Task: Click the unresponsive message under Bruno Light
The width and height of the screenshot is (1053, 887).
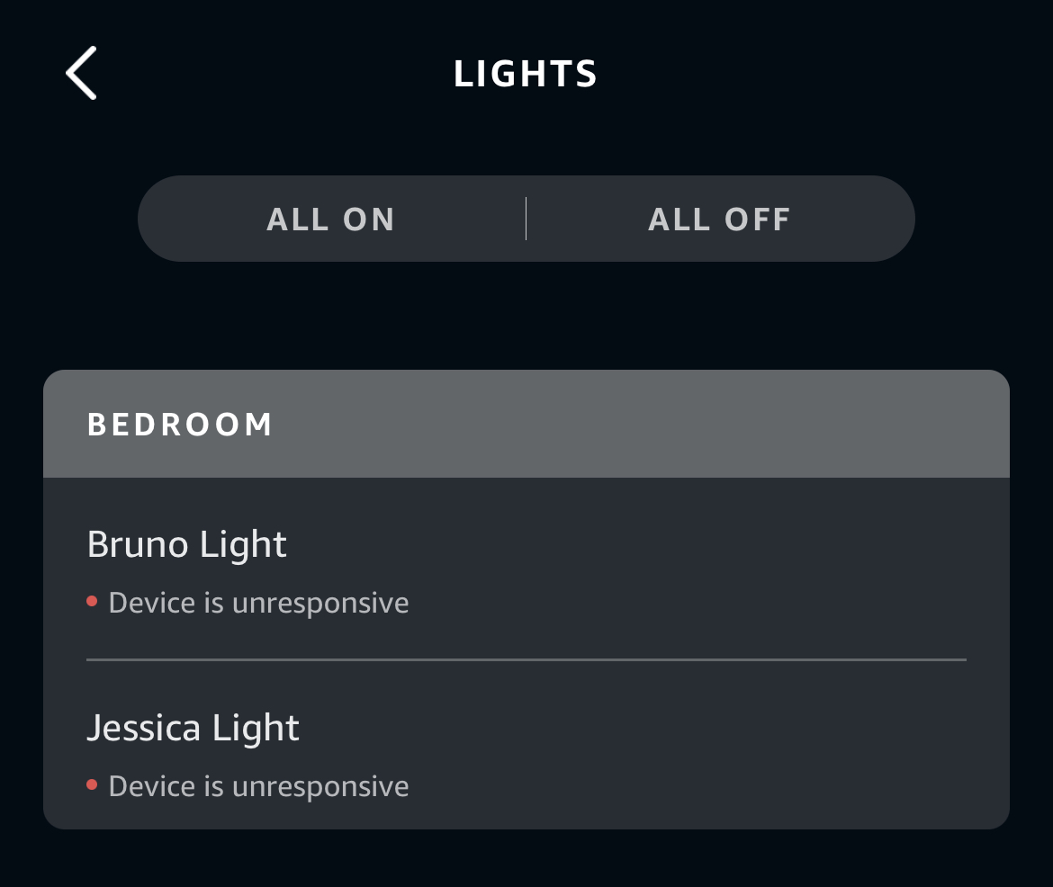Action: pyautogui.click(x=257, y=602)
